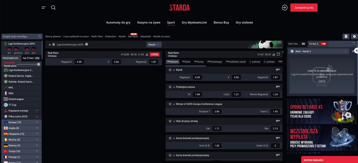Image resolution: width=358 pixels, height=163 pixels.
Task: Favorite the Podwójna szansa market star
Action: [170, 87]
